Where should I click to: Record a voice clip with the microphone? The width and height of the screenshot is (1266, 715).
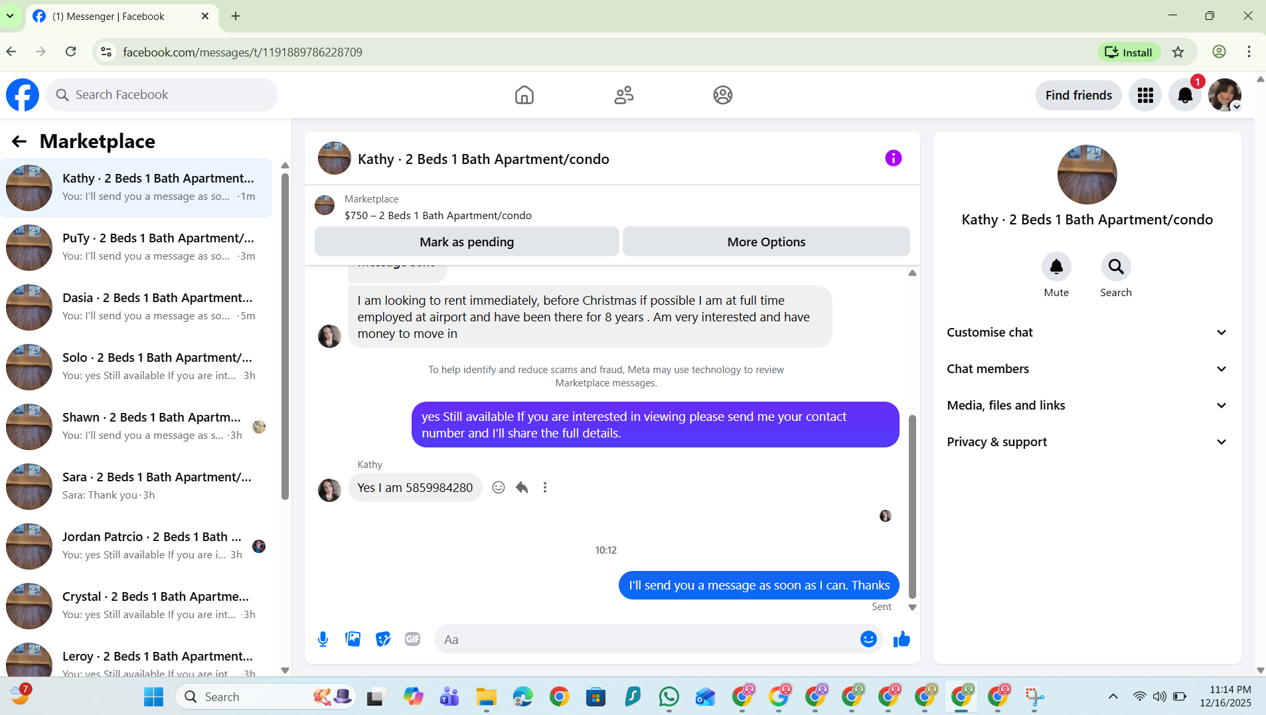[x=323, y=639]
